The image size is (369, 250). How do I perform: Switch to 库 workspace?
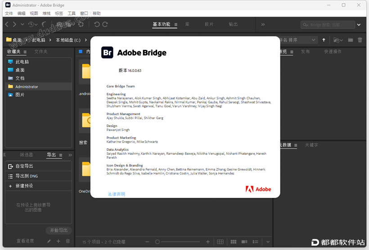point(187,24)
